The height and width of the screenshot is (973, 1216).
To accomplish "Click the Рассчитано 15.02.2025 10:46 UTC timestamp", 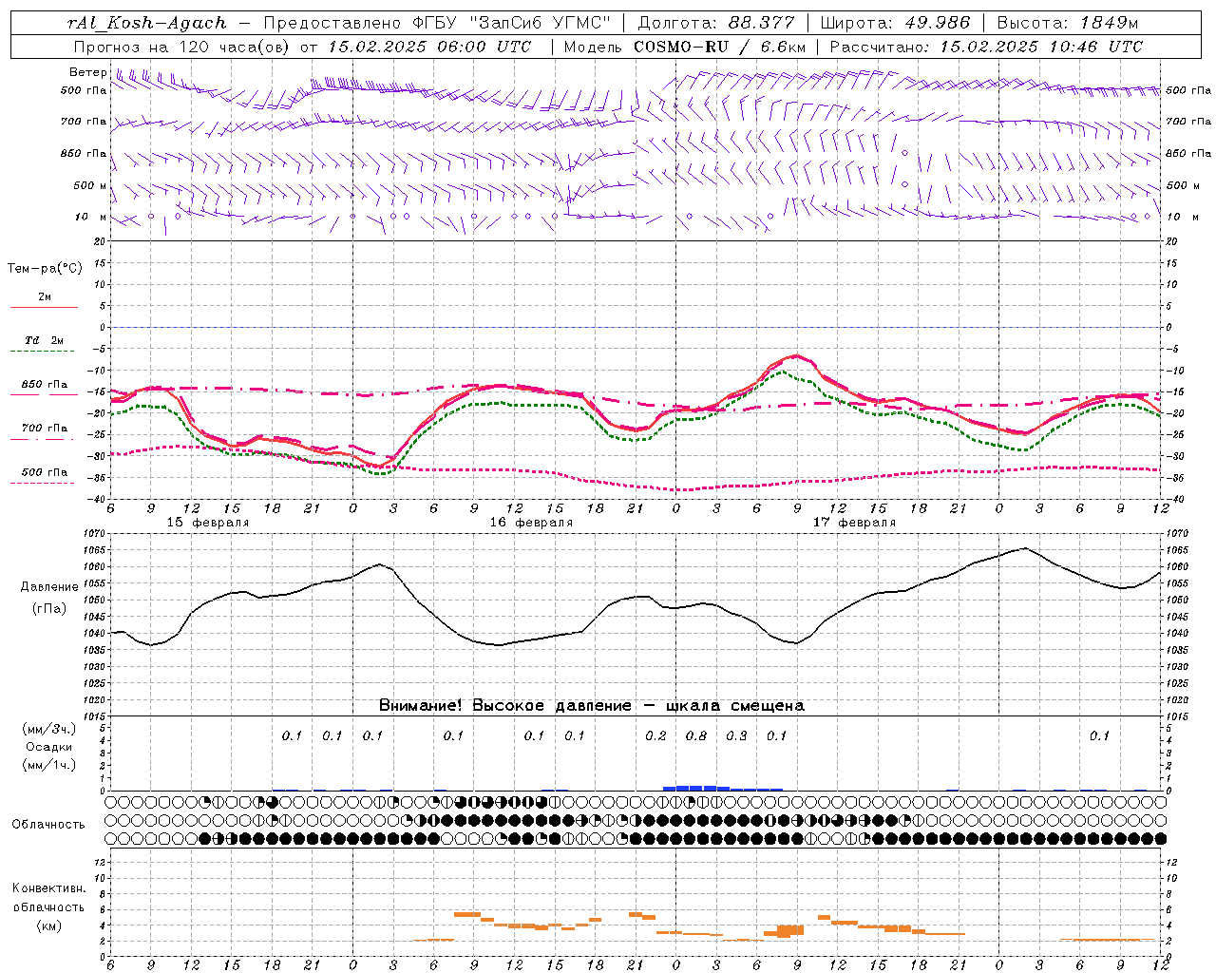I will 986,47.
